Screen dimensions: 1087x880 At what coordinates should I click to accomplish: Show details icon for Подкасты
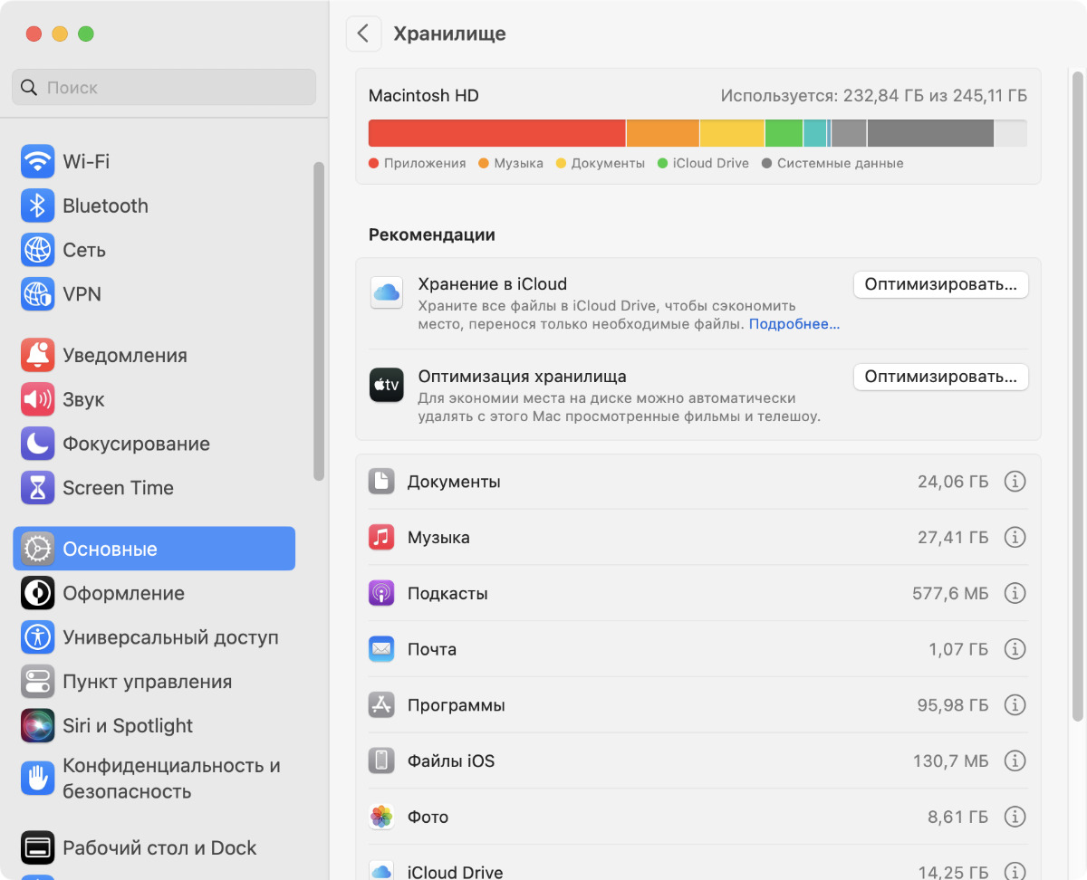point(1015,594)
